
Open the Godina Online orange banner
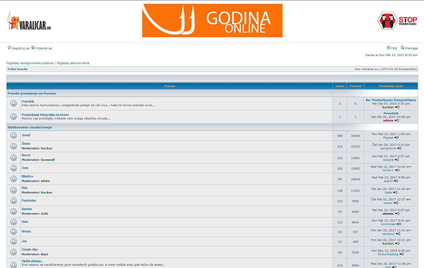pyautogui.click(x=212, y=21)
